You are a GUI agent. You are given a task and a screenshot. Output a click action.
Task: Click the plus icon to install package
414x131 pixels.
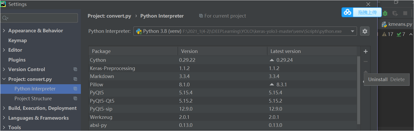tap(366, 51)
